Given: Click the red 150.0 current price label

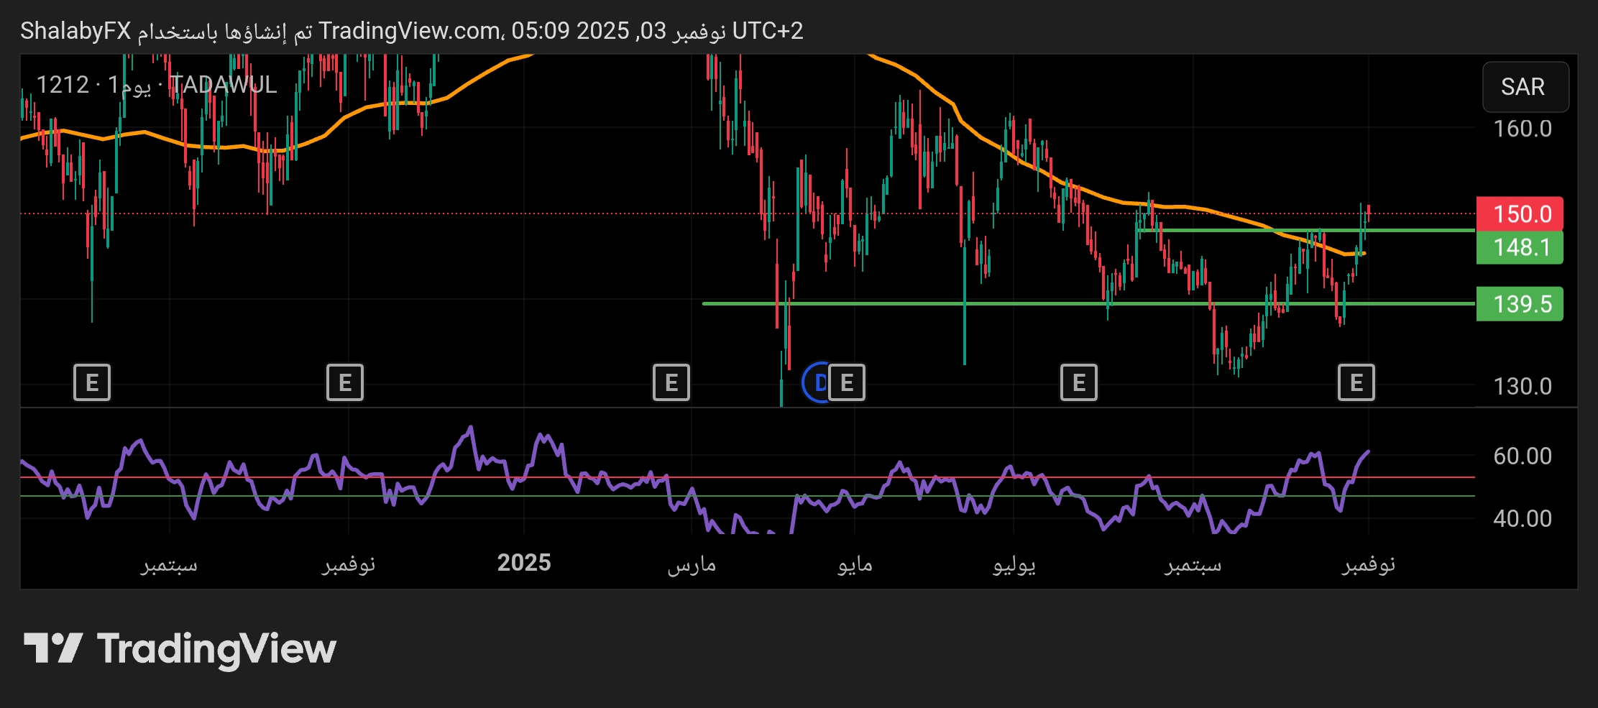Looking at the screenshot, I should click(1519, 213).
